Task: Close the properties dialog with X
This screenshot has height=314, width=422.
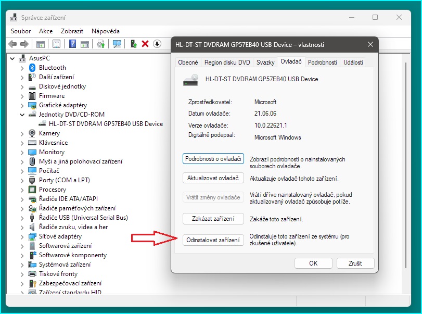Action: click(x=370, y=44)
